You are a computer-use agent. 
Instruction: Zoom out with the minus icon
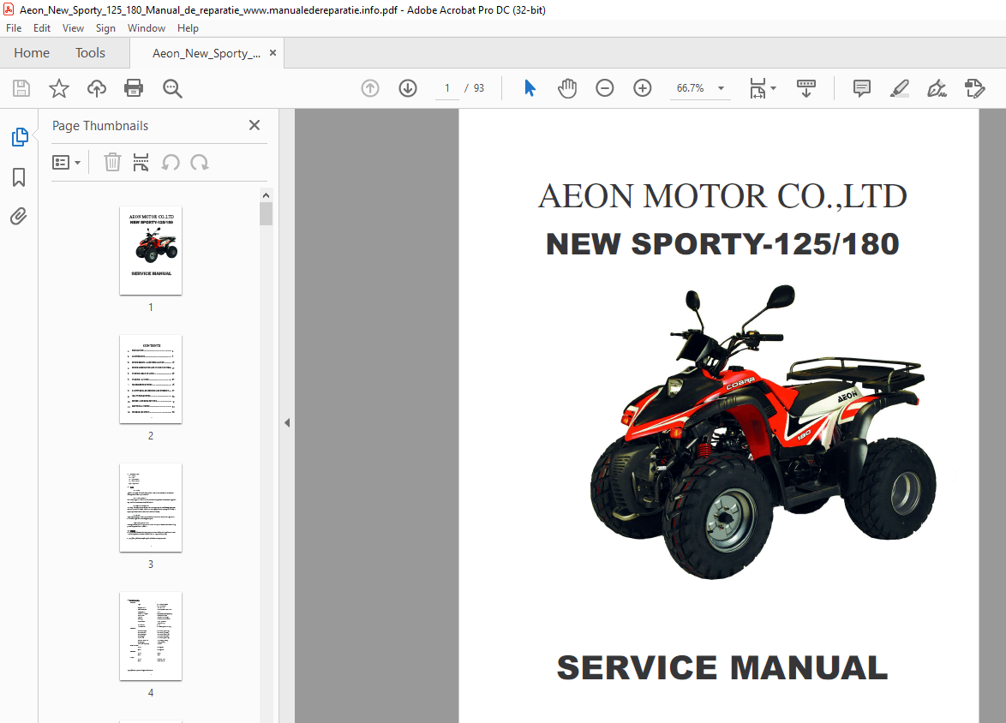(x=604, y=88)
